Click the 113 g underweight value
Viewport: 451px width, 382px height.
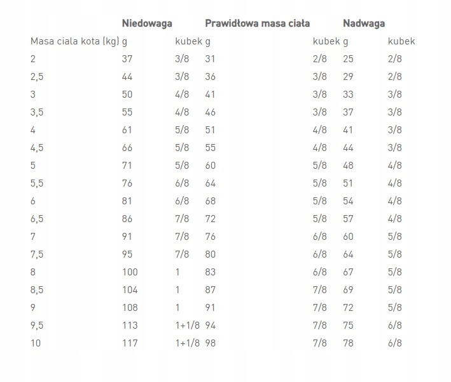tap(130, 325)
